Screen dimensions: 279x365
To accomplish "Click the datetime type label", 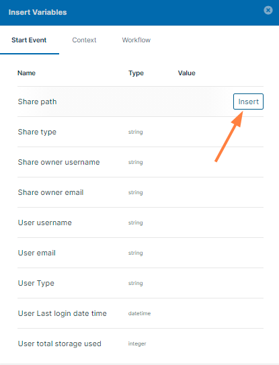I will click(139, 313).
